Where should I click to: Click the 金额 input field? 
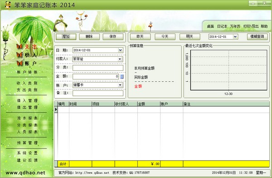click(96, 76)
